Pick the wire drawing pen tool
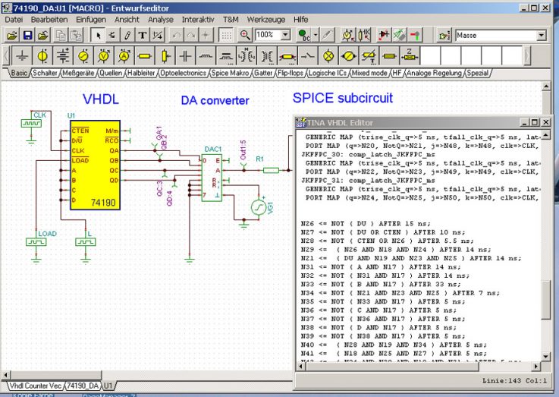The width and height of the screenshot is (559, 397). (x=127, y=36)
